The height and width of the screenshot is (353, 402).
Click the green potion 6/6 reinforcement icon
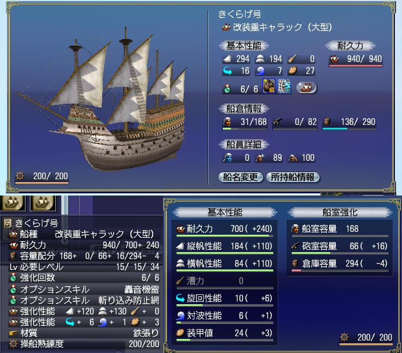(x=227, y=89)
